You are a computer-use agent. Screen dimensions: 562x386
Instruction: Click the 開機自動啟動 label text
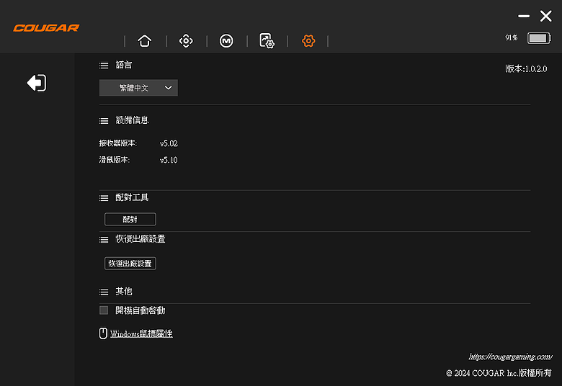click(x=140, y=310)
